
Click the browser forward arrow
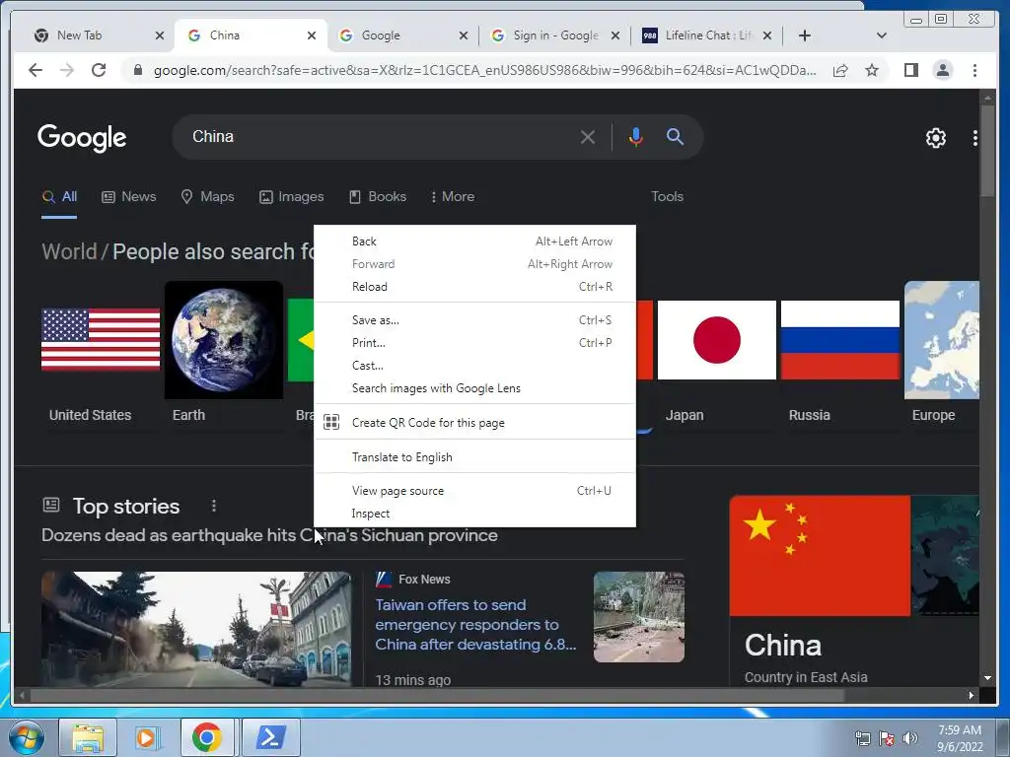pyautogui.click(x=67, y=70)
